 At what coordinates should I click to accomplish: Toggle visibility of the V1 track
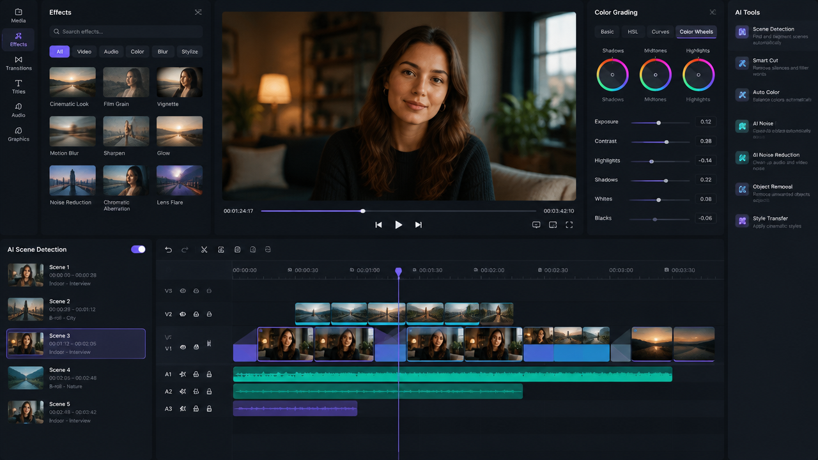click(183, 348)
